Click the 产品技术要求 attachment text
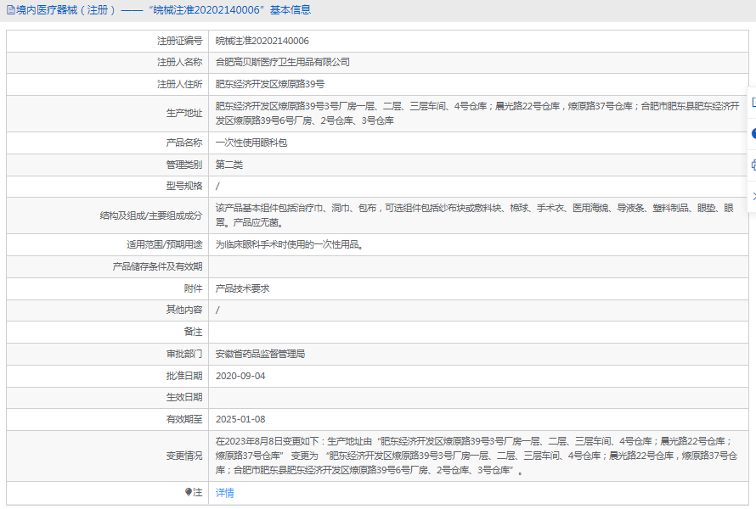 click(x=242, y=288)
